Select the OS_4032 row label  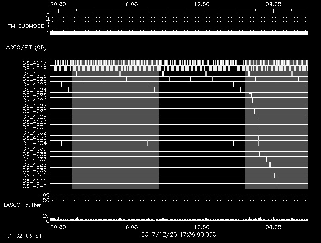[34, 132]
